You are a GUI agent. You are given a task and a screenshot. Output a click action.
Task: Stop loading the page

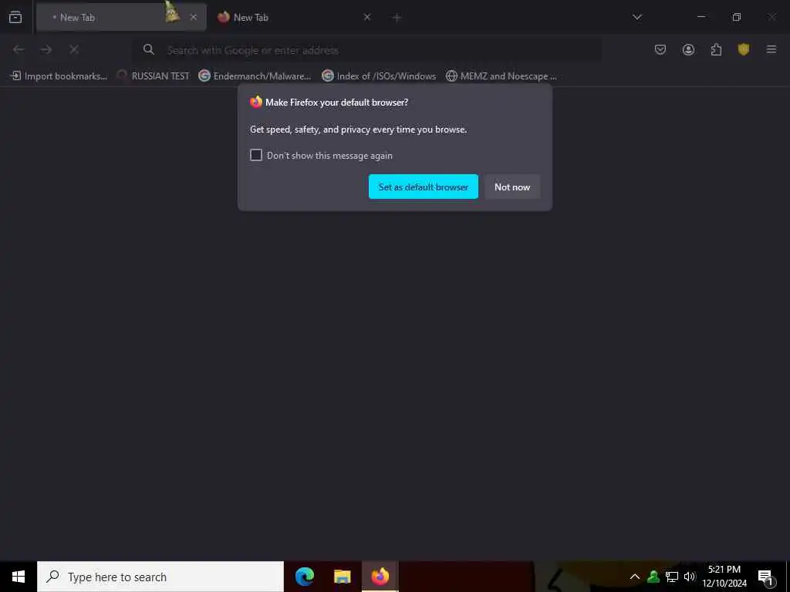point(73,49)
